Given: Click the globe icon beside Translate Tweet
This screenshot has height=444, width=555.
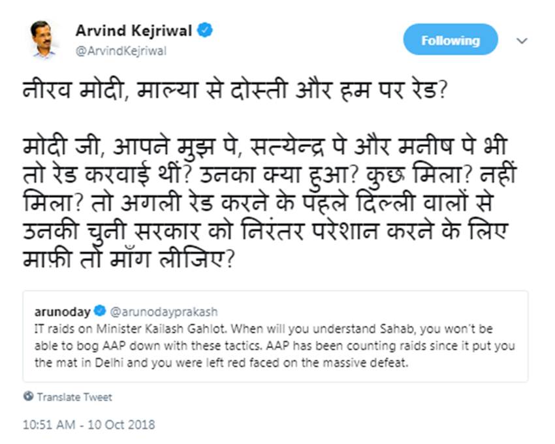Looking at the screenshot, I should 28,396.
